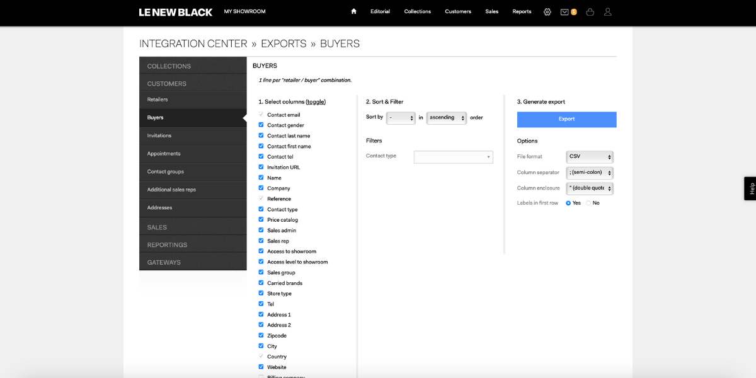Image resolution: width=756 pixels, height=378 pixels.
Task: Open the shopping basket icon
Action: [x=590, y=11]
